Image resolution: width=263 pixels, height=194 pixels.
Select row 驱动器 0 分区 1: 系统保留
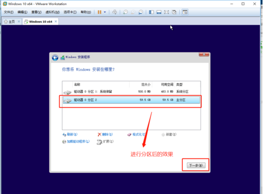click(131, 91)
